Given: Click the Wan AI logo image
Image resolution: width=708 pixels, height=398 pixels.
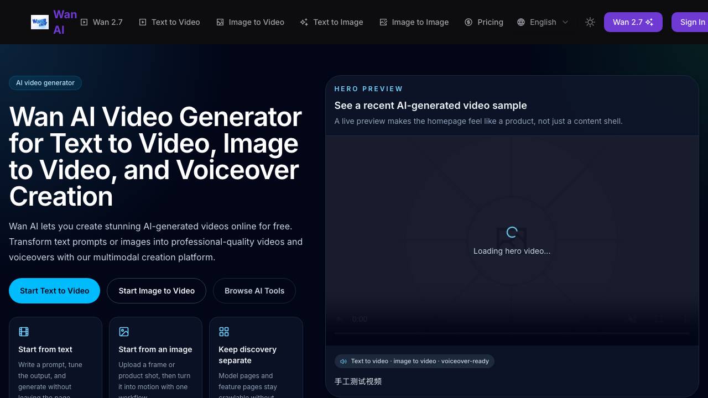Looking at the screenshot, I should 40,22.
